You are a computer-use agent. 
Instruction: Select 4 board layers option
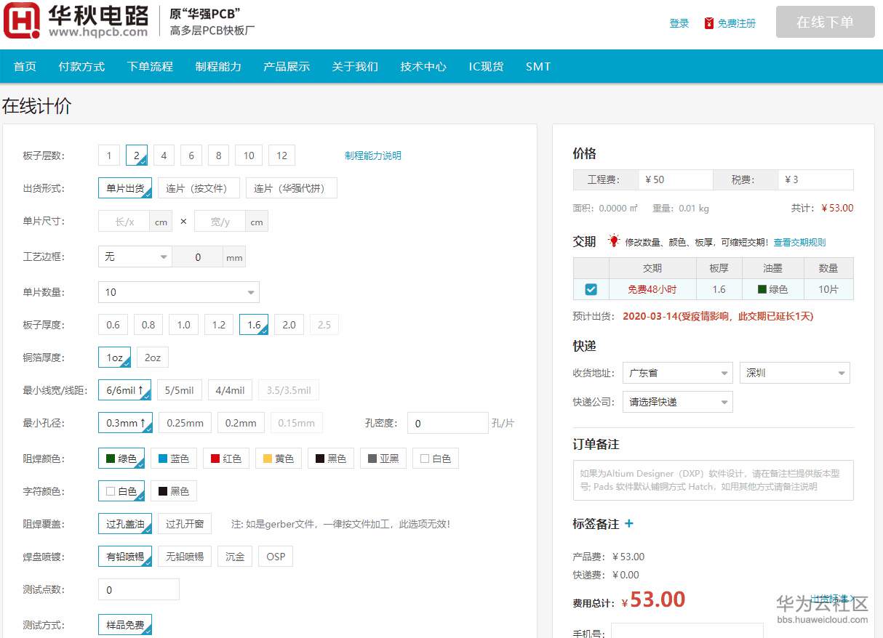pyautogui.click(x=164, y=156)
